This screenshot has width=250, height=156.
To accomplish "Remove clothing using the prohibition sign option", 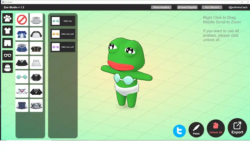I will pyautogui.click(x=22, y=20).
